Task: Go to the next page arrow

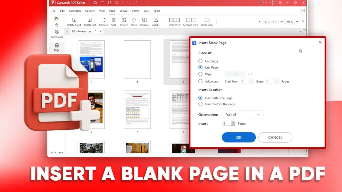Action: [x=276, y=22]
